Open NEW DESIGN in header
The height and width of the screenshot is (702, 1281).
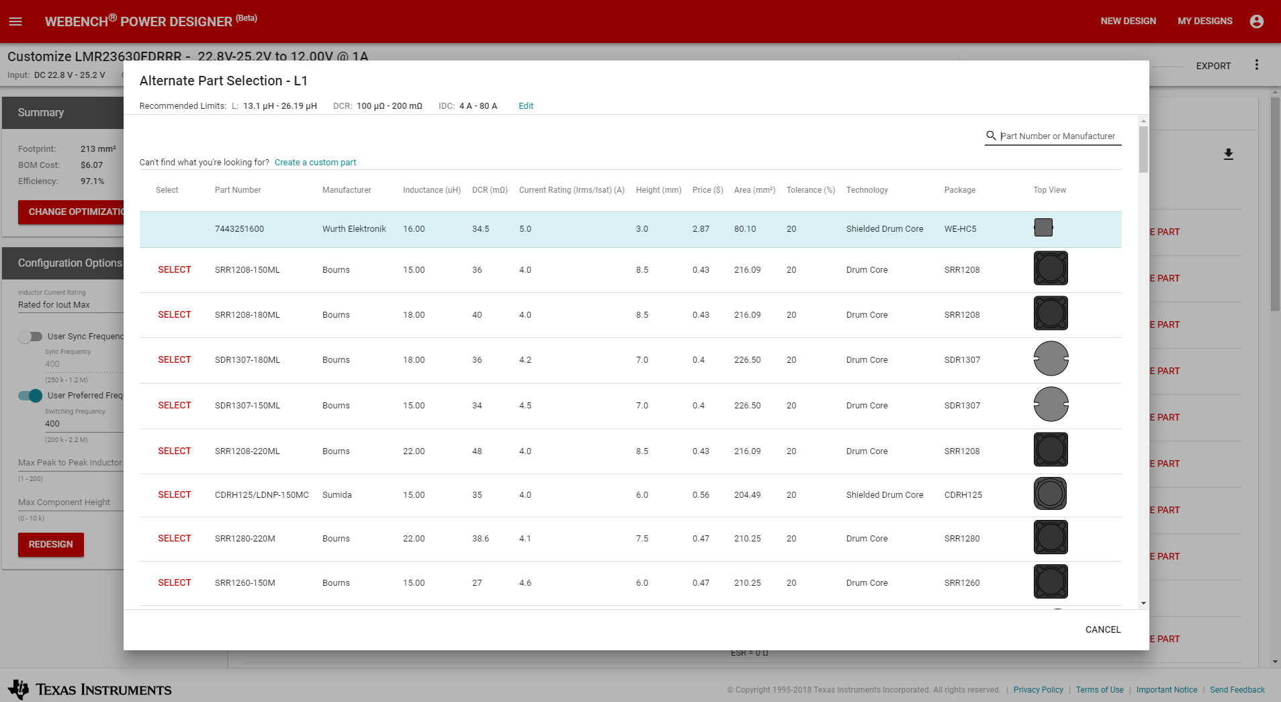point(1129,21)
